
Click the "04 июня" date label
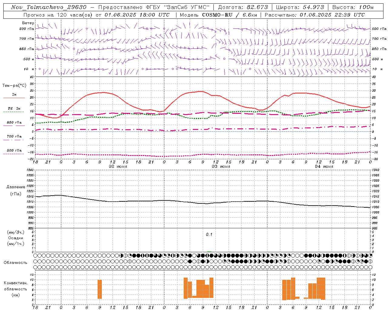[x=324, y=167]
